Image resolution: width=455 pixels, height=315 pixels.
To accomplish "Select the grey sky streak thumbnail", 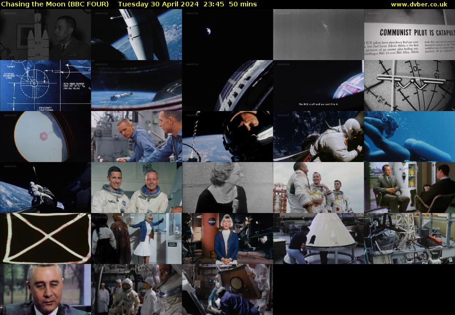I will [x=318, y=35].
